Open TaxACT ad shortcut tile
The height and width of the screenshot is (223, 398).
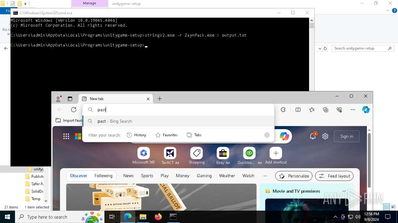170,156
